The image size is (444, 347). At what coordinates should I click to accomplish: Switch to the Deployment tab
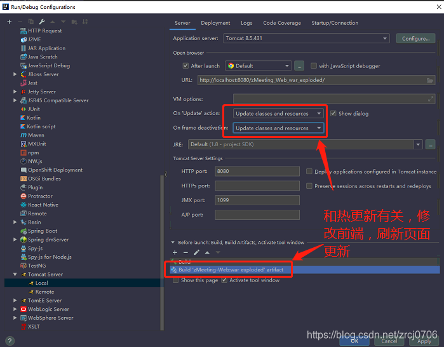215,23
